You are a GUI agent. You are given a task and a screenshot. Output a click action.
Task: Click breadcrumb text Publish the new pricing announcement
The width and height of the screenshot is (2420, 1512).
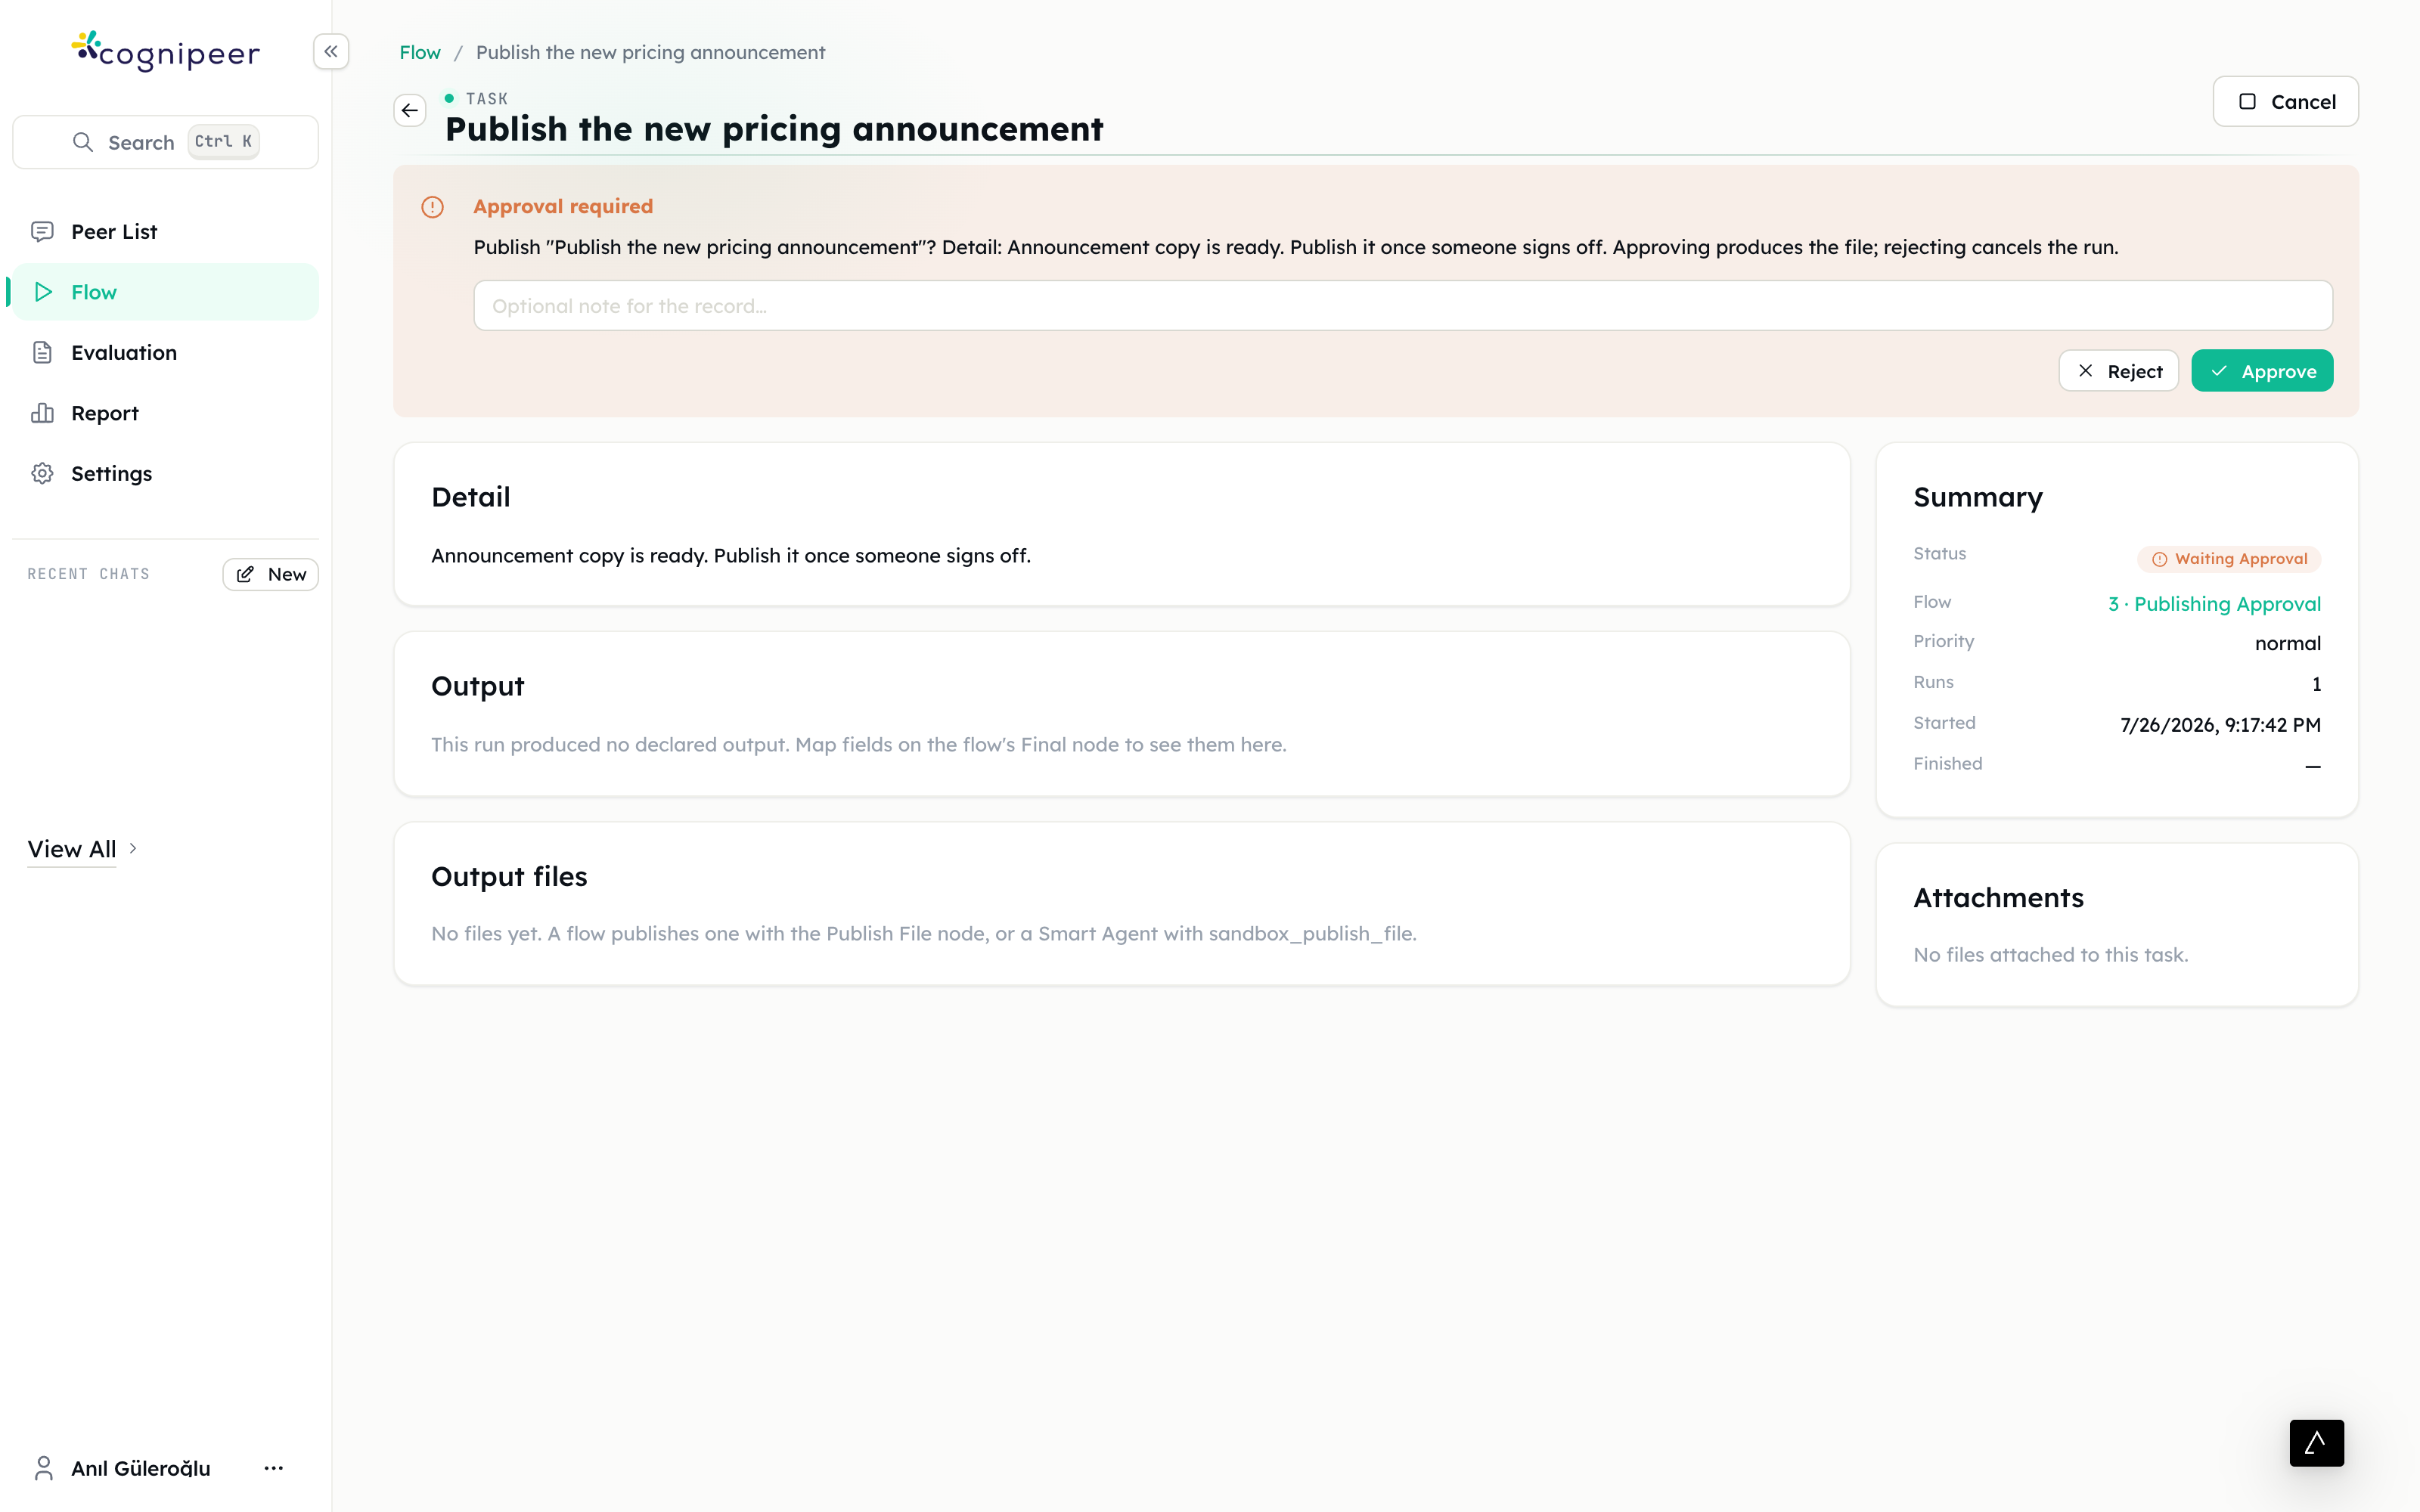tap(650, 52)
